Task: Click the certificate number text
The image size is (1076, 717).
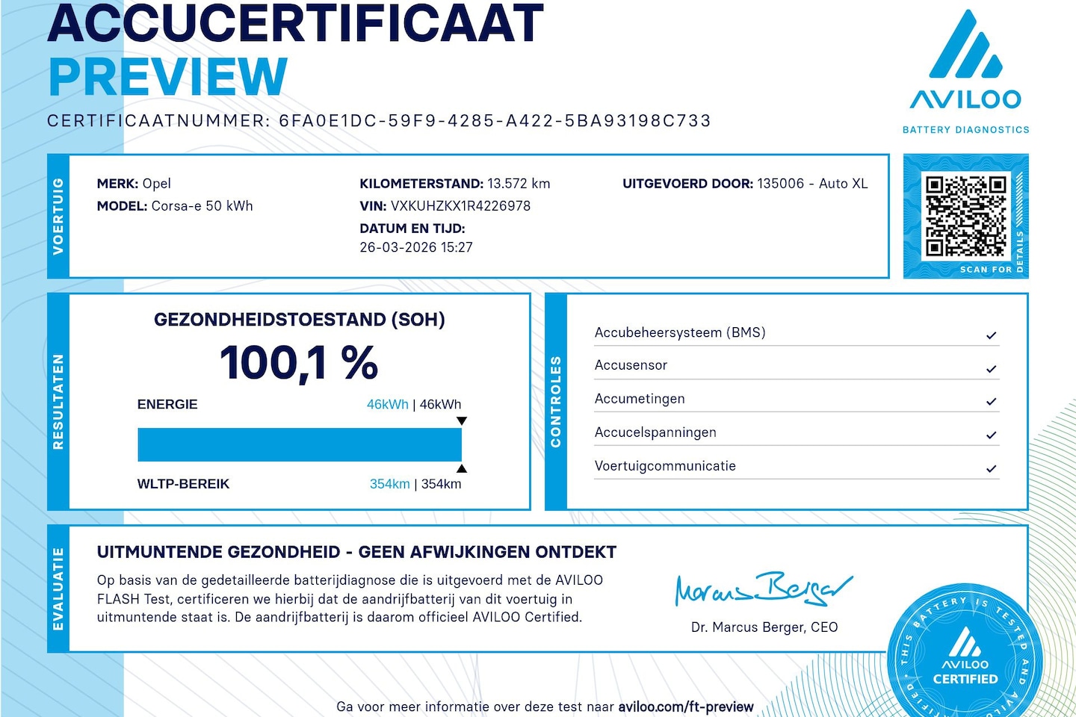Action: coord(494,121)
